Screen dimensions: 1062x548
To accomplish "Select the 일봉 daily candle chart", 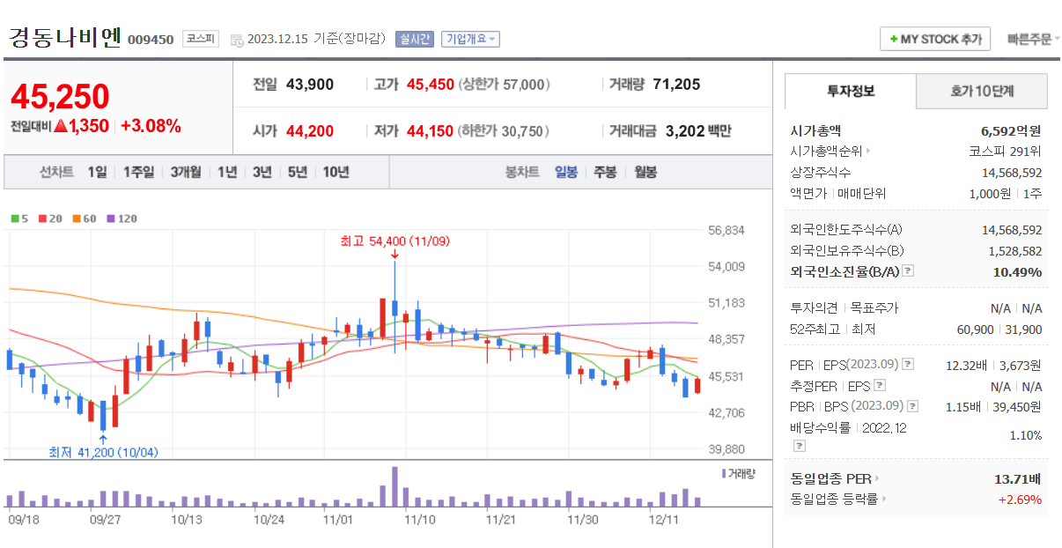I will (x=566, y=172).
